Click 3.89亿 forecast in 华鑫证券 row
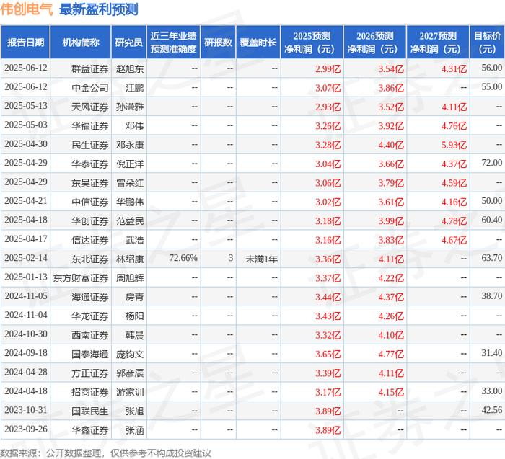This screenshot has height=459, width=505. [x=328, y=429]
